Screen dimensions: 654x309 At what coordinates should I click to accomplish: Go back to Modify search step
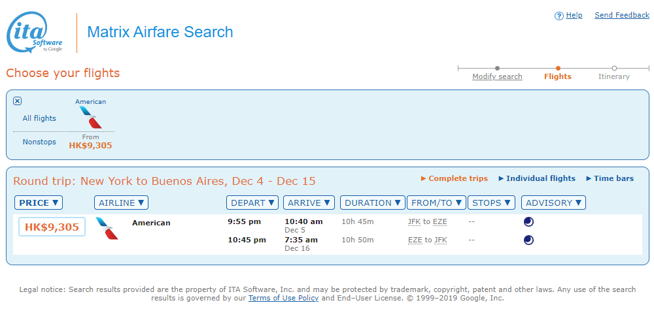pos(497,76)
